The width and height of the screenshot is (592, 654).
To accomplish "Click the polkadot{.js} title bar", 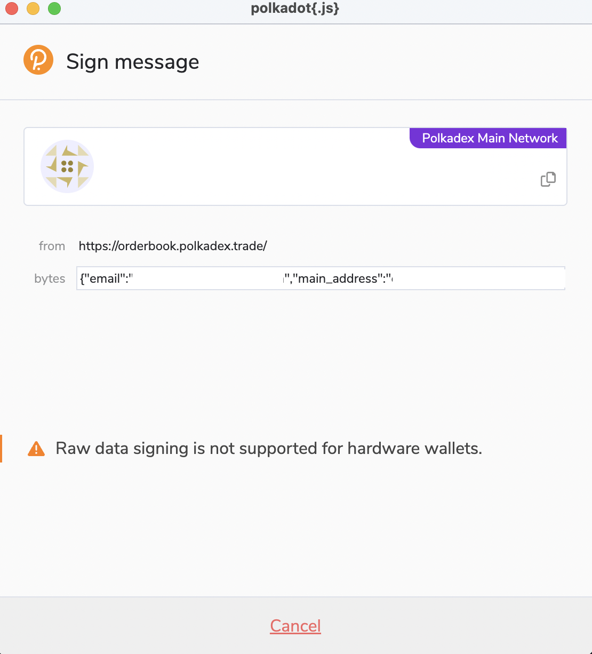I will pyautogui.click(x=295, y=8).
